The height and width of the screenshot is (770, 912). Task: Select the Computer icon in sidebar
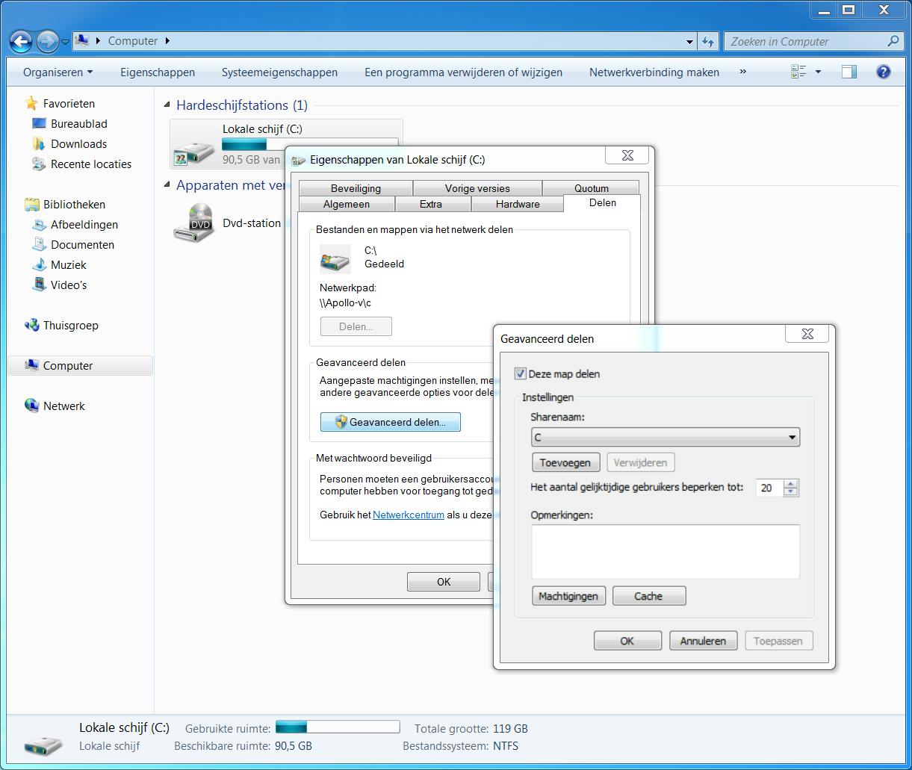31,365
